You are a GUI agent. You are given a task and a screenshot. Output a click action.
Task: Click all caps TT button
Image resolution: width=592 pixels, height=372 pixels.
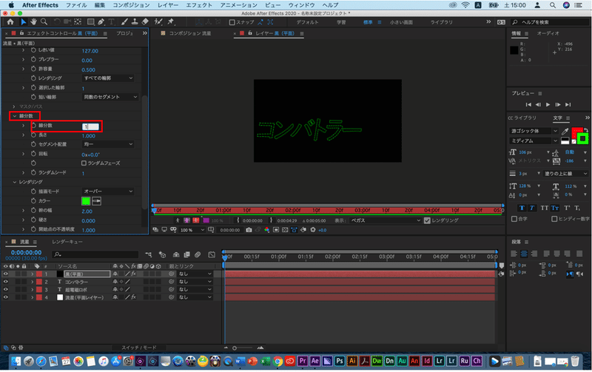544,208
